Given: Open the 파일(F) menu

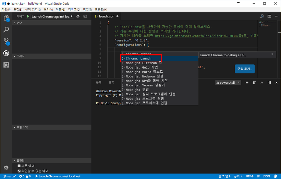Looking at the screenshot, I should pyautogui.click(x=6, y=10).
